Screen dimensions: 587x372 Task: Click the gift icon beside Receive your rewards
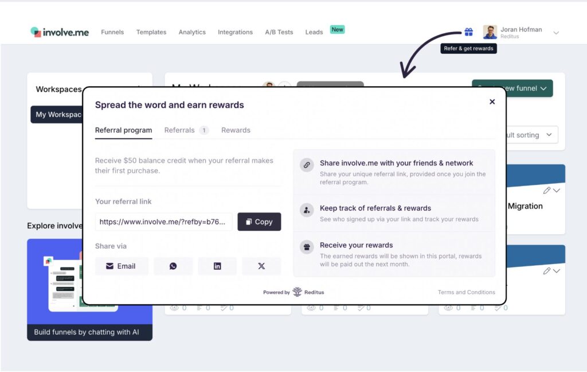307,247
